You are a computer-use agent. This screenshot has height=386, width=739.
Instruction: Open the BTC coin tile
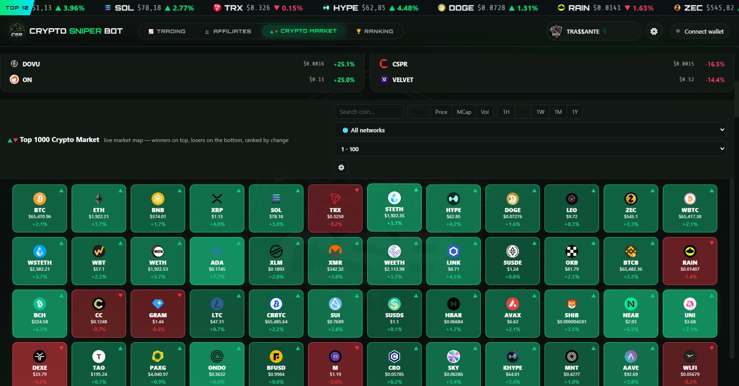(39, 208)
